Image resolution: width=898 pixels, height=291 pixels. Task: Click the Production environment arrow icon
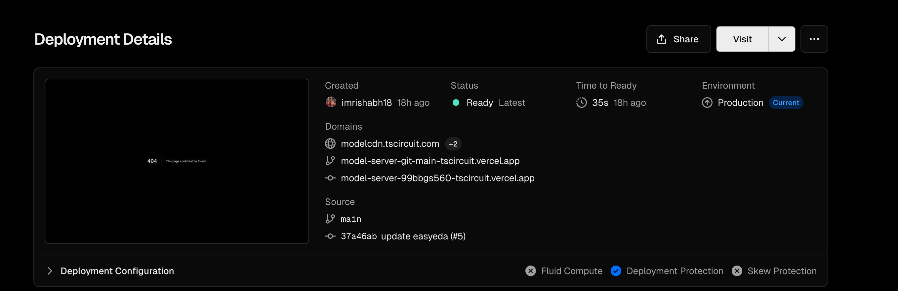707,103
